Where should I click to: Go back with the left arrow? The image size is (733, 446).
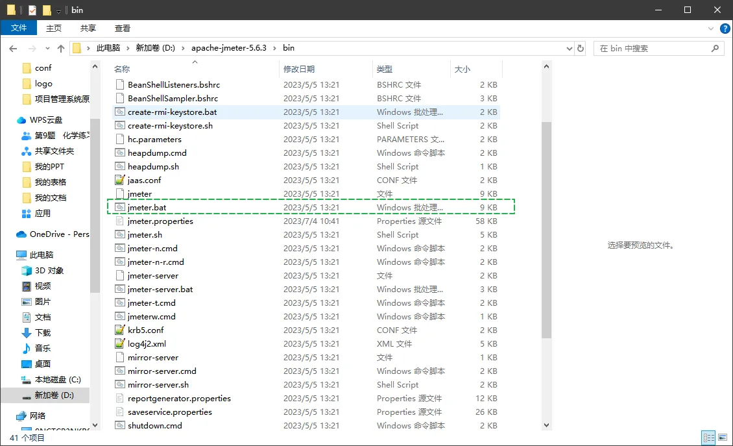pyautogui.click(x=13, y=48)
